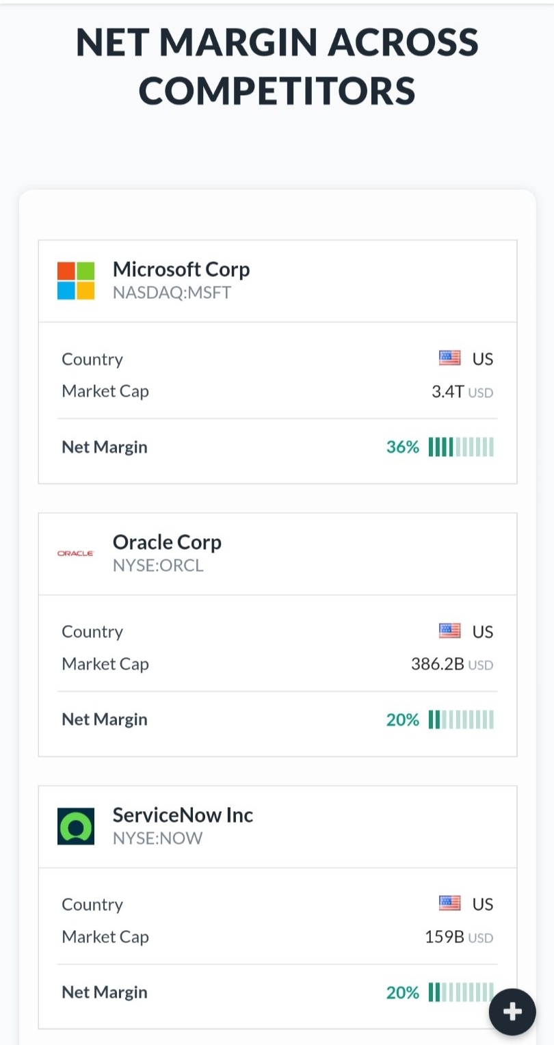Click the US flag in Oracle card
The width and height of the screenshot is (554, 1045).
[449, 631]
